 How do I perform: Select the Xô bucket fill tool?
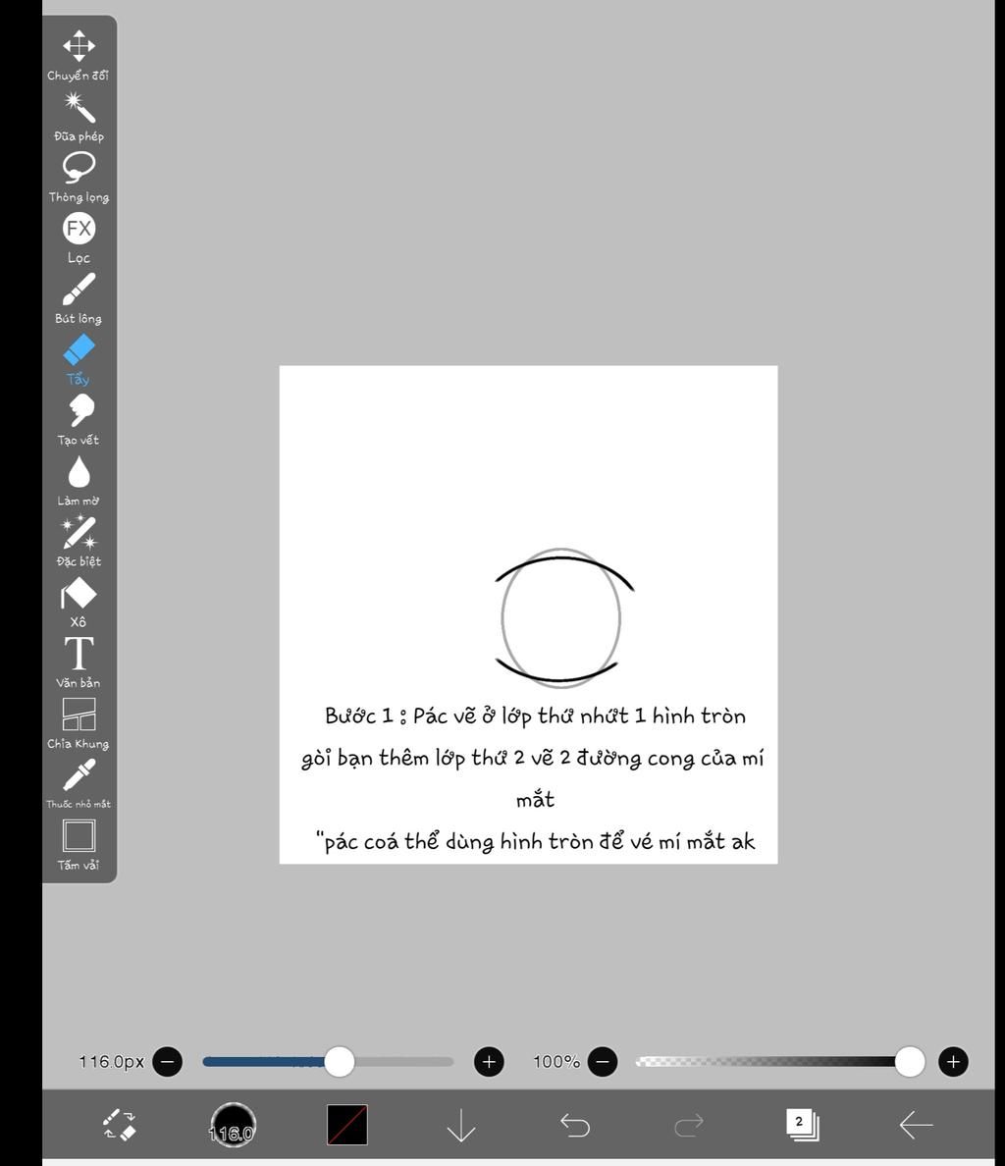click(x=79, y=603)
